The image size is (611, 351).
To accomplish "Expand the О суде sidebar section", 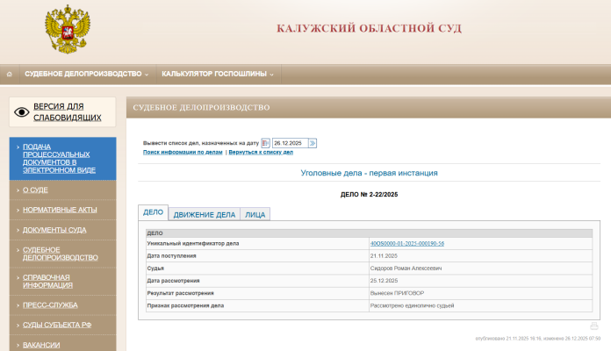I will pyautogui.click(x=36, y=189).
